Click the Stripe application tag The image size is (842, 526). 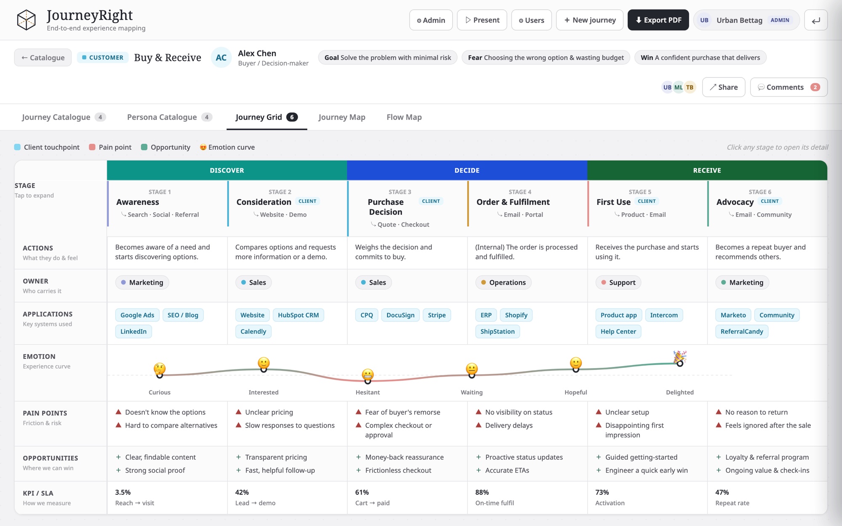coord(437,315)
